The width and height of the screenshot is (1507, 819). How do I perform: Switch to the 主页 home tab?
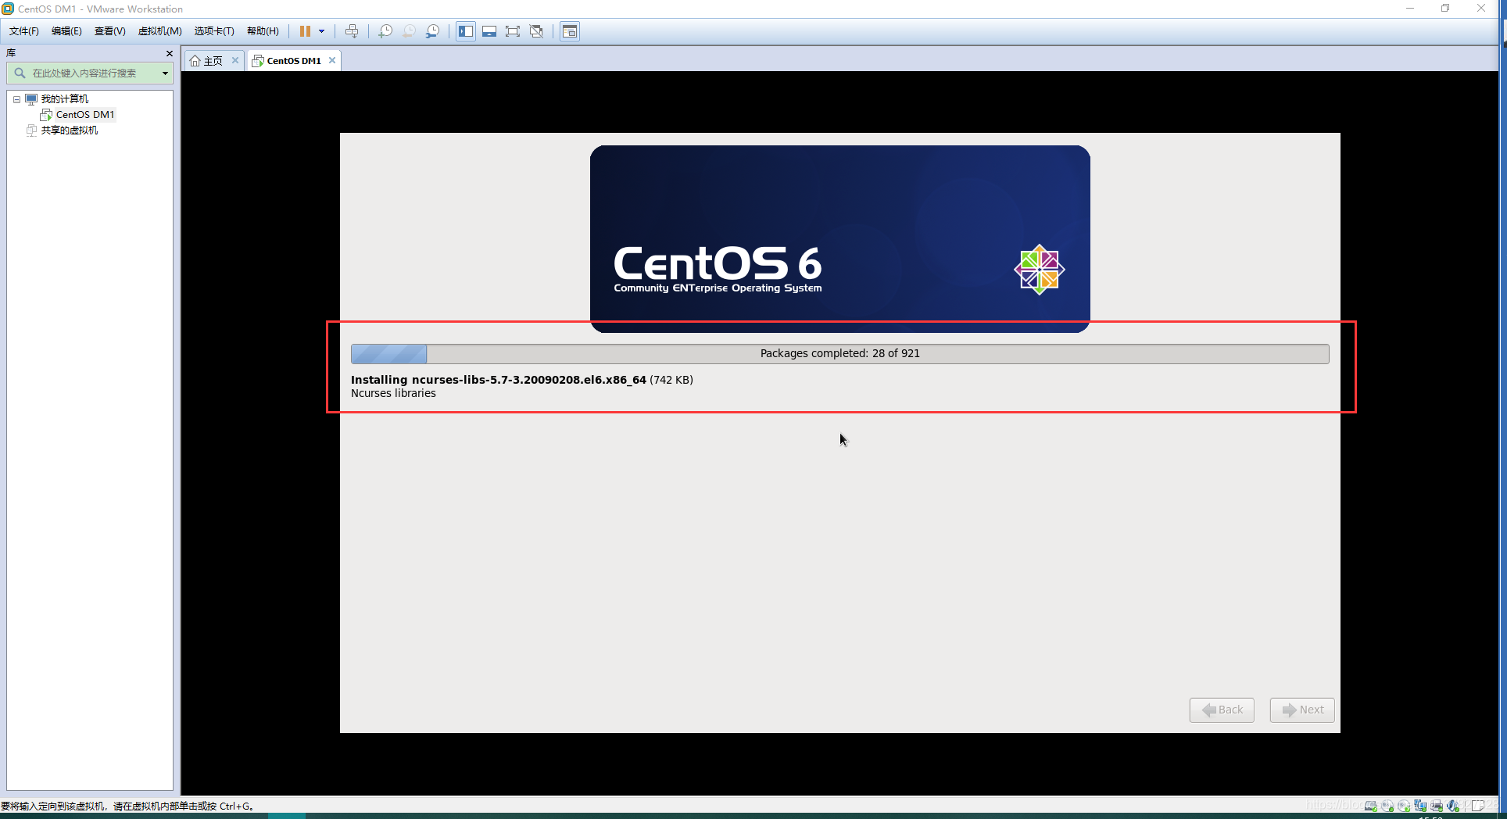[207, 61]
